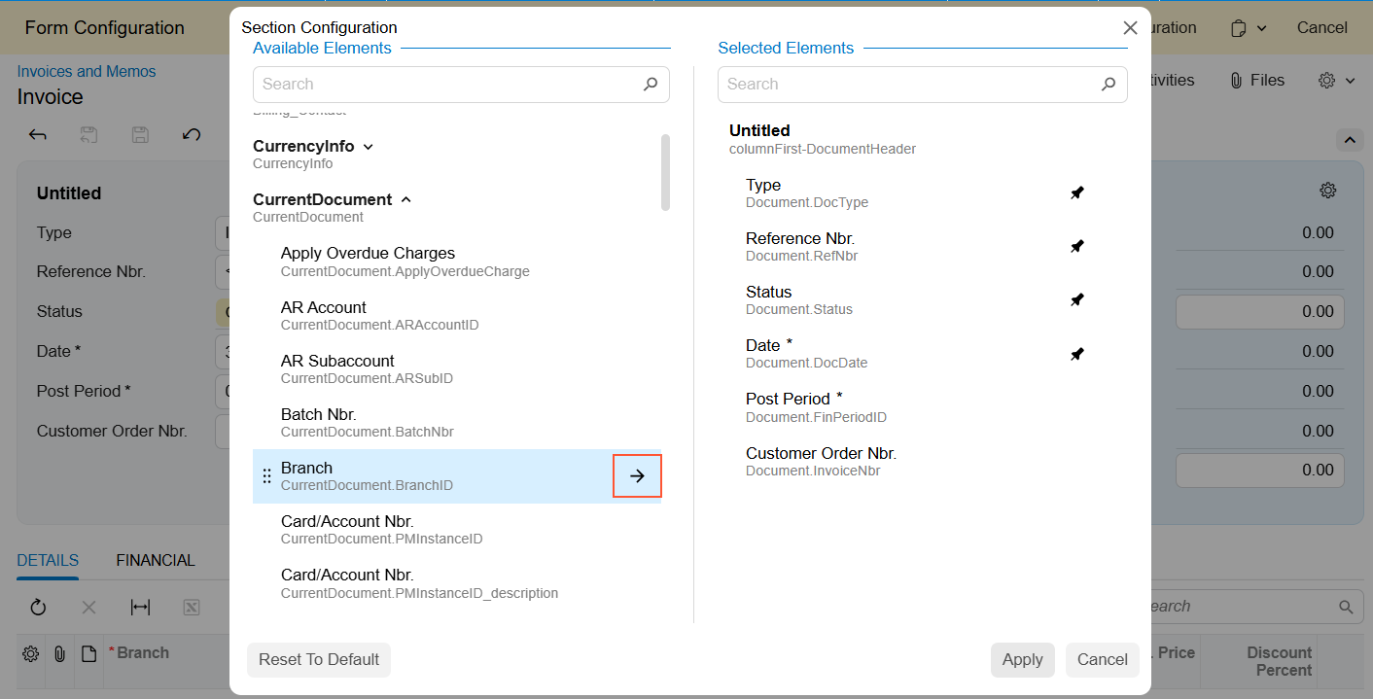Collapse the CurrentDocument group

pos(405,200)
